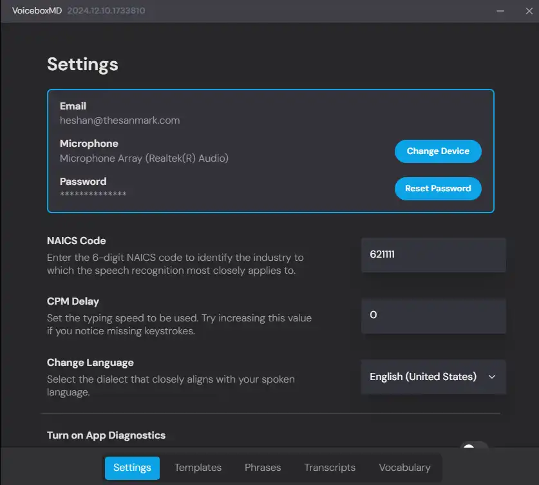Open the Phrases tab
This screenshot has width=539, height=485.
263,468
